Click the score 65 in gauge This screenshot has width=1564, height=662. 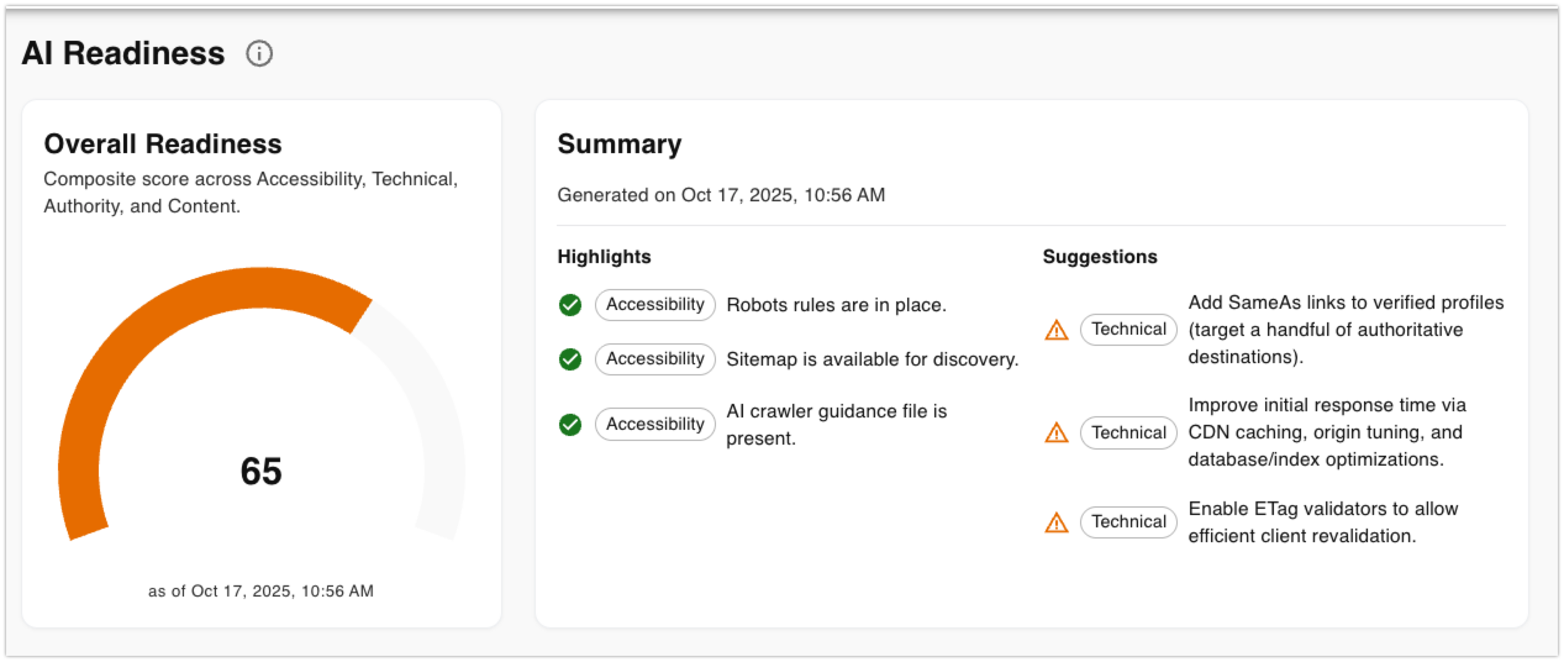pos(261,471)
